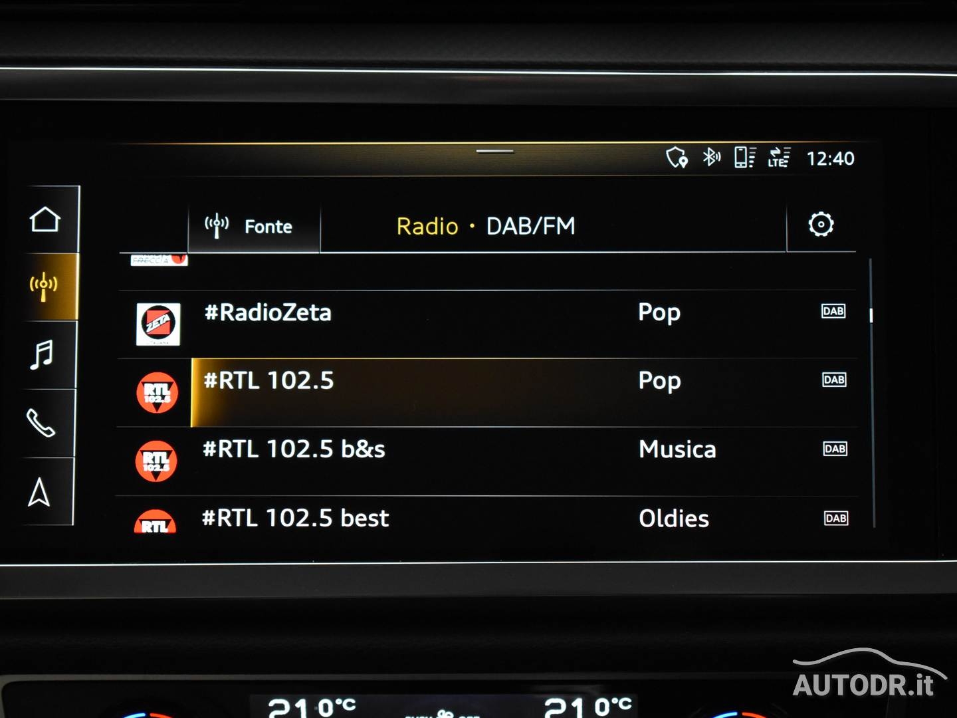Viewport: 957px width, 718px height.
Task: Click the RadioZeta station logo
Action: 158,324
